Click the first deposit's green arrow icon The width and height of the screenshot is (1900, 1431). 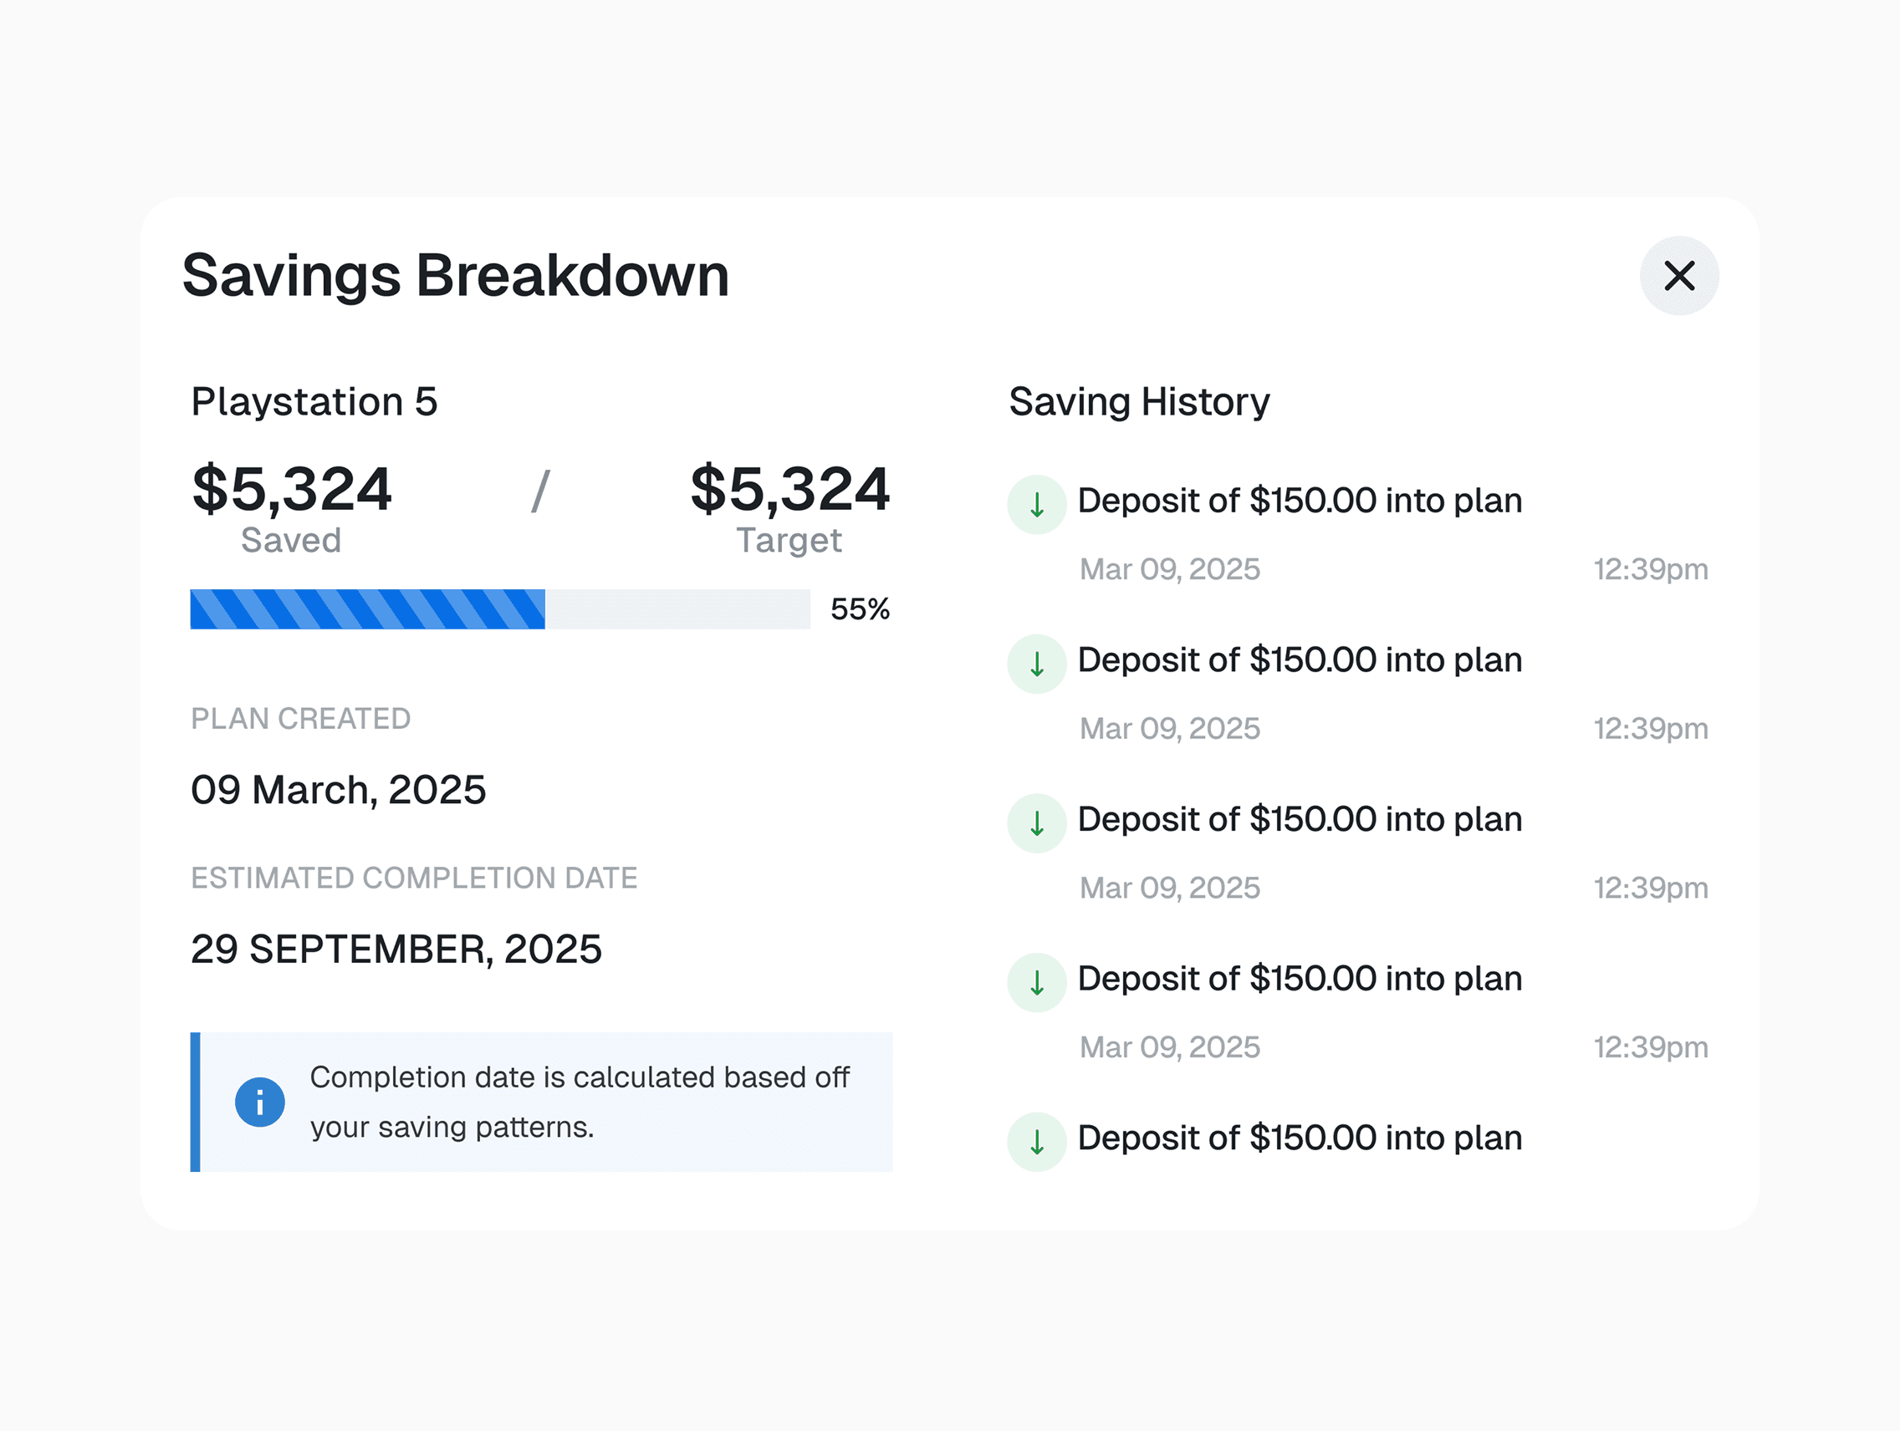[x=1036, y=505]
